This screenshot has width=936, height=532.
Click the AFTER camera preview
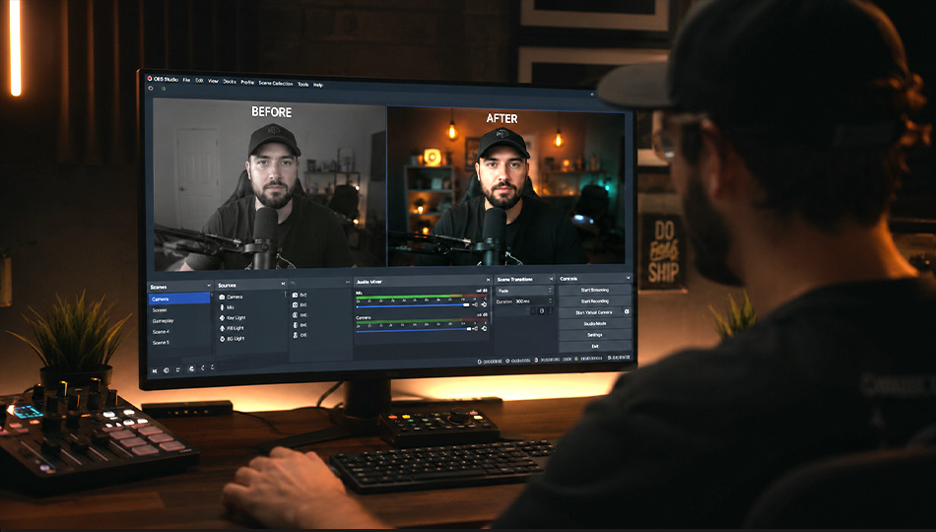coord(506,186)
